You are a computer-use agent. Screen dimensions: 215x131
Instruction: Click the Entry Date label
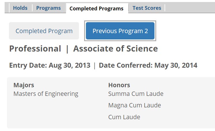click(28, 65)
